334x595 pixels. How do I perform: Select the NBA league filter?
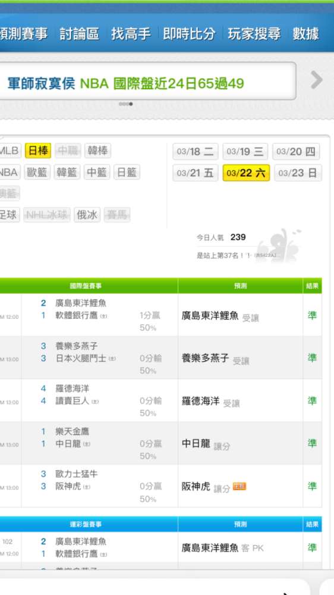click(x=9, y=173)
